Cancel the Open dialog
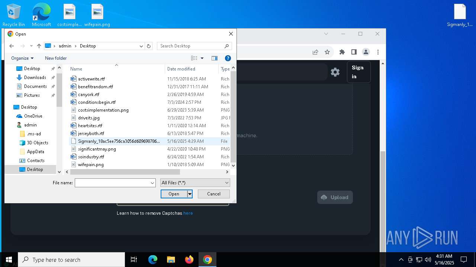This screenshot has height=267, width=476. (214, 194)
